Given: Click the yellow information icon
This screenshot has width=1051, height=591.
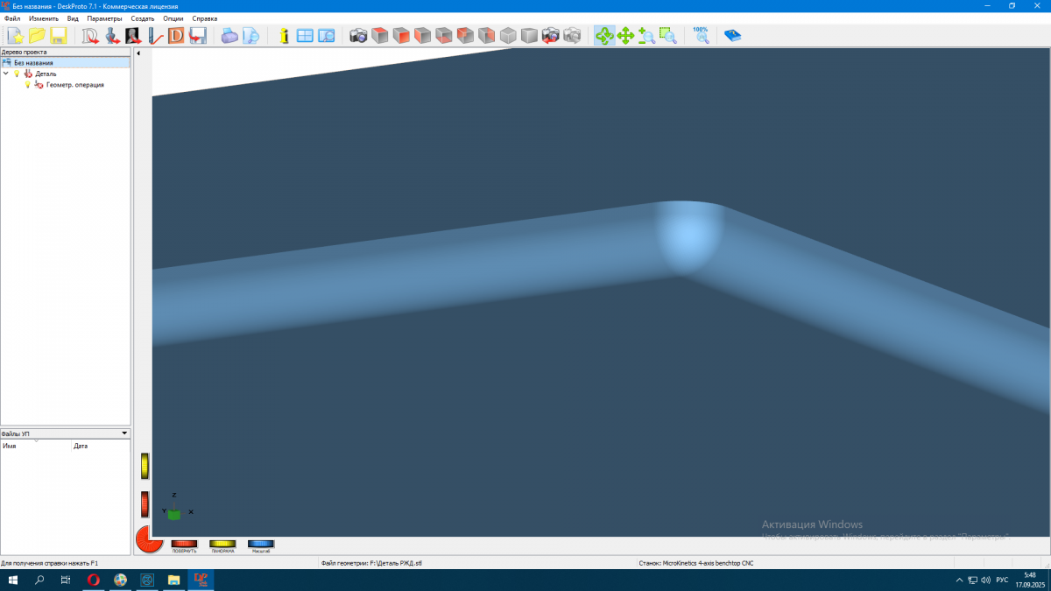Looking at the screenshot, I should coord(284,36).
